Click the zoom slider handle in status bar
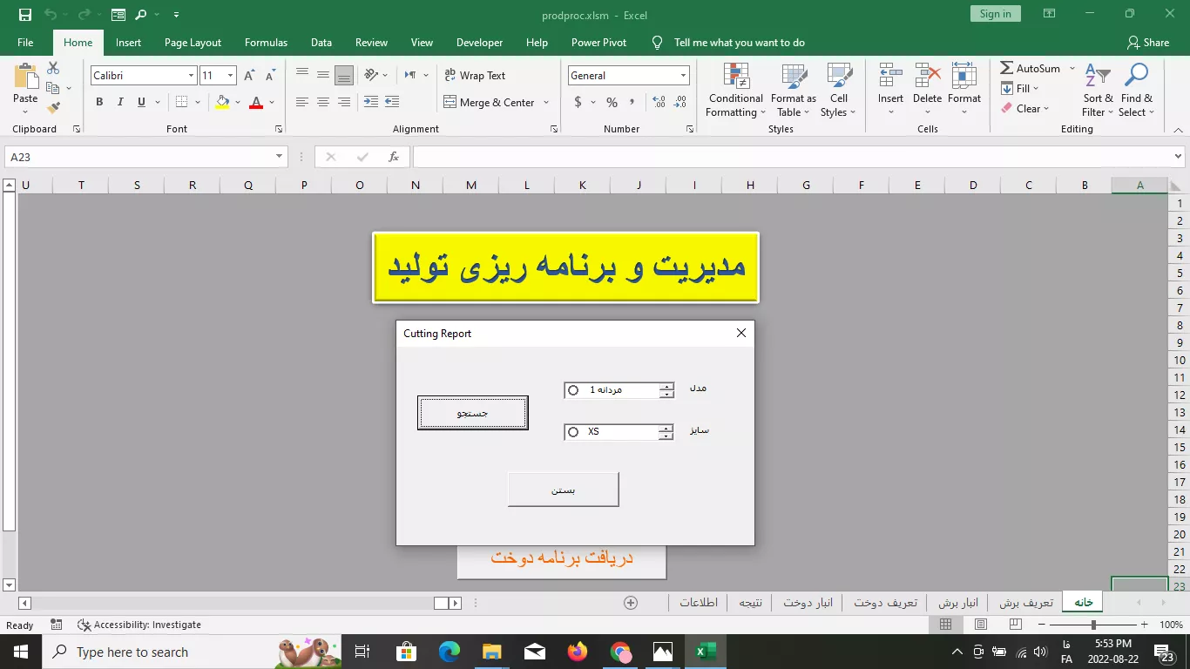The image size is (1190, 669). (1093, 625)
